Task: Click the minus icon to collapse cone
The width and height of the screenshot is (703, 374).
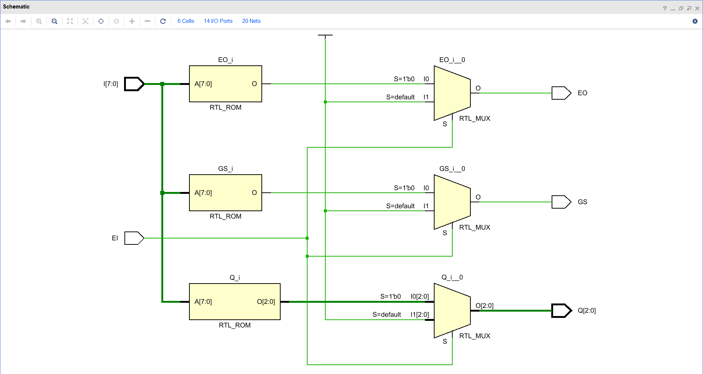Action: click(147, 21)
